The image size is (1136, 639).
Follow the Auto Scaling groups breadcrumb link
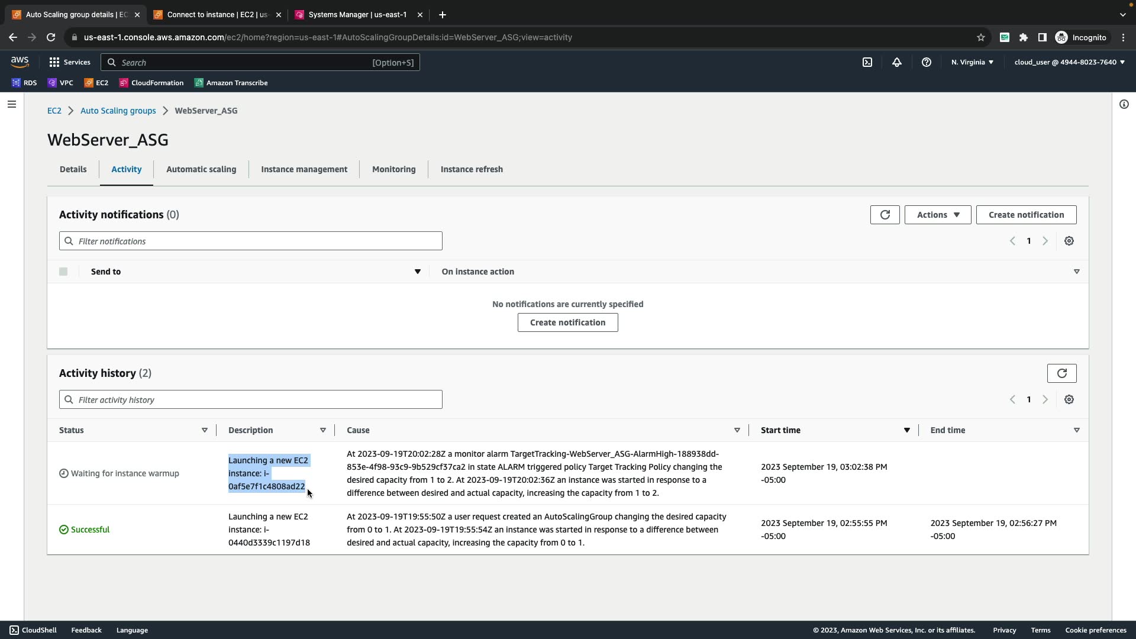(x=118, y=111)
